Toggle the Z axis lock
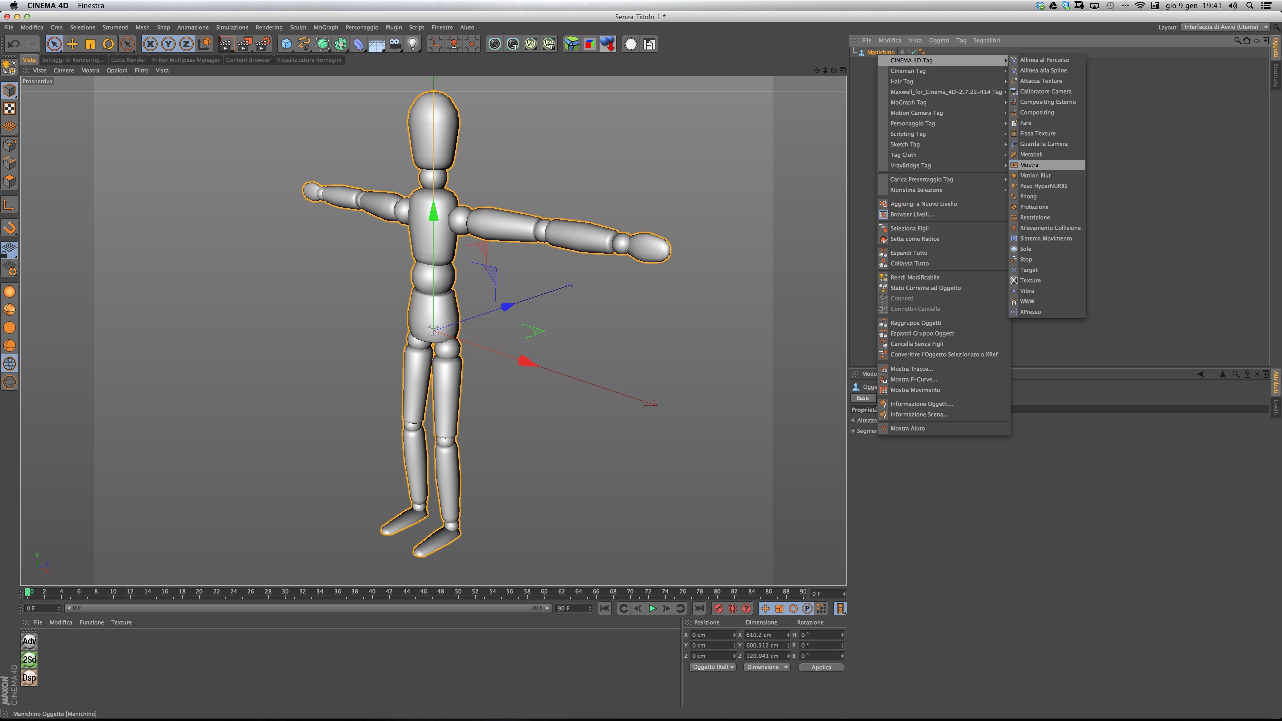The height and width of the screenshot is (721, 1282). point(186,44)
